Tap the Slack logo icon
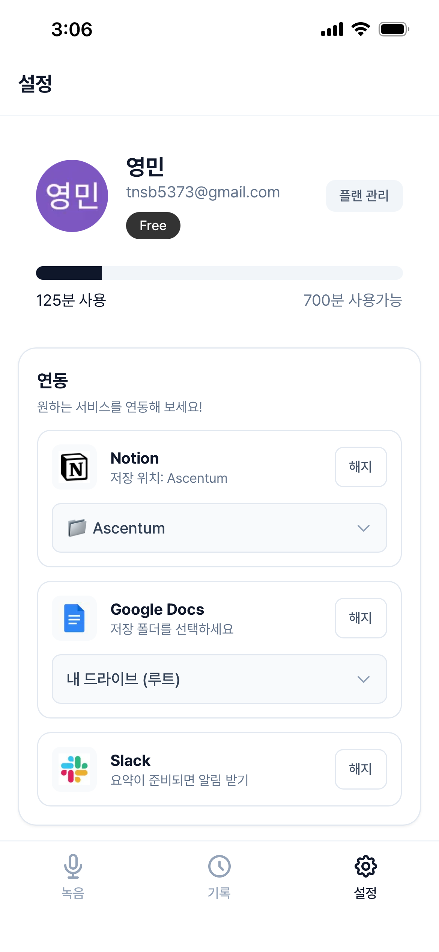439x952 pixels. (x=74, y=769)
